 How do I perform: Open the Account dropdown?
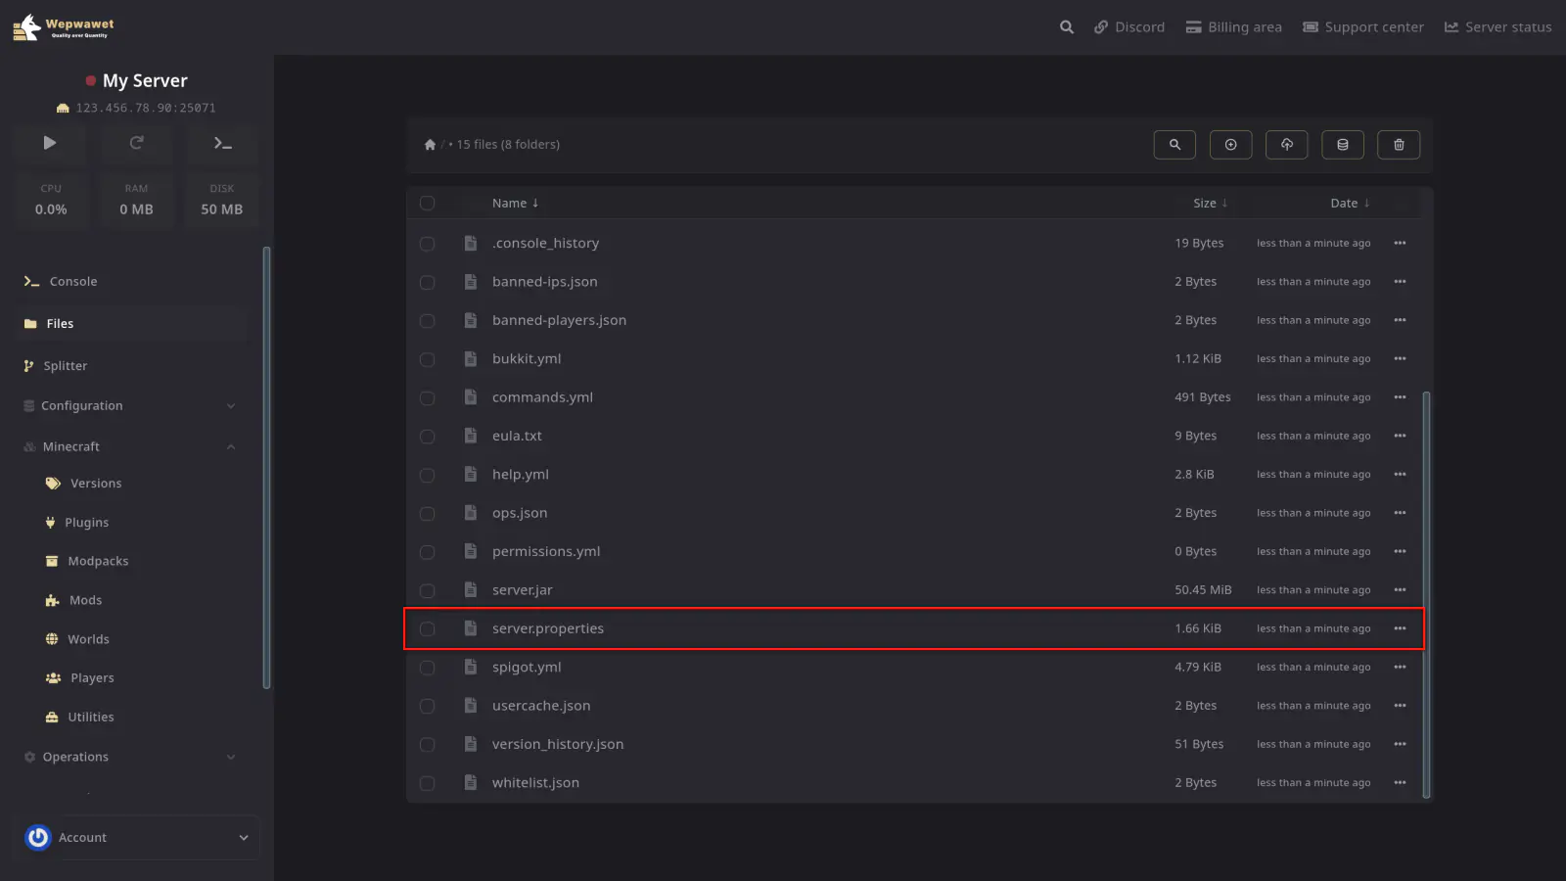[x=142, y=838]
